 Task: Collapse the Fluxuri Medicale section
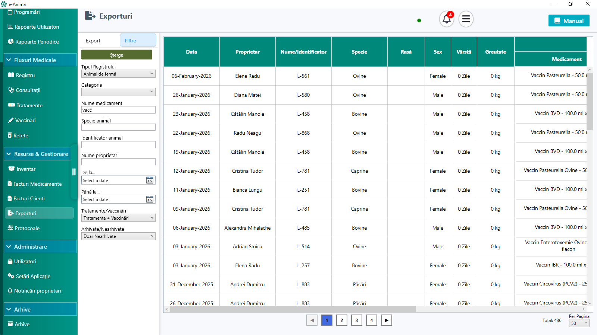pos(9,60)
